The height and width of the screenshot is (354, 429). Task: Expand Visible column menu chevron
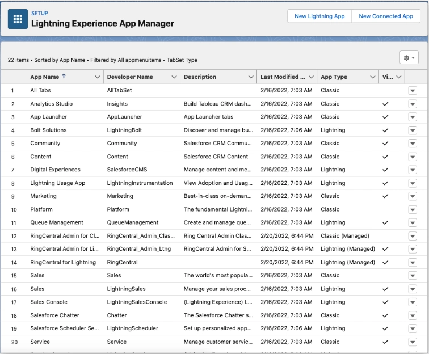[x=399, y=77]
